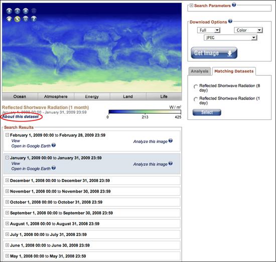
Task: Click the October 1, 2008 date range text
Action: [x=56, y=202]
